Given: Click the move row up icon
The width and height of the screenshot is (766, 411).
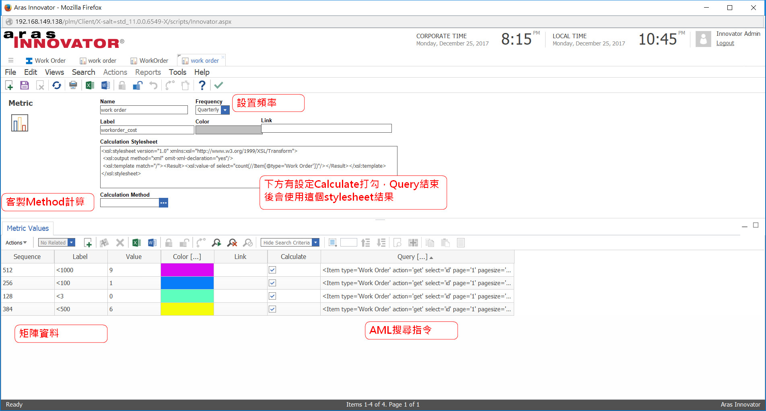Looking at the screenshot, I should tap(365, 242).
